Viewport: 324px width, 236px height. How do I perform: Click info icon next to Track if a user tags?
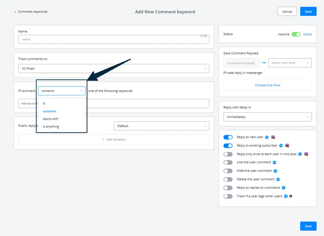291,196
